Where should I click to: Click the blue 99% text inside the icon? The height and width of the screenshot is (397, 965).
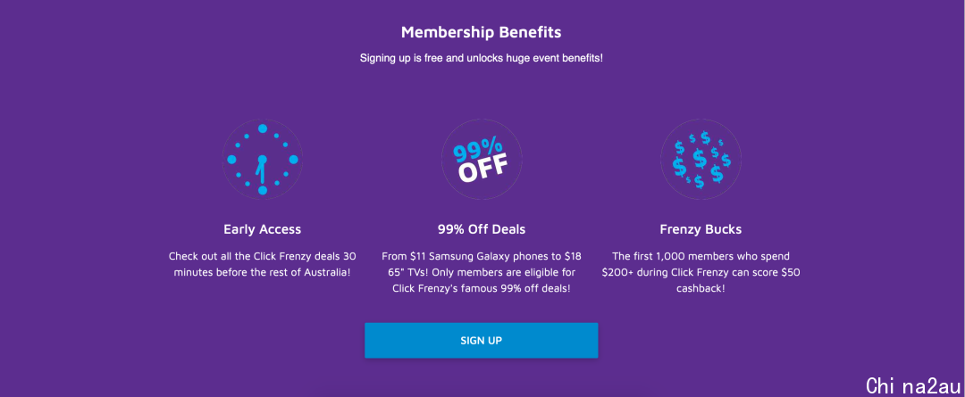pos(477,151)
